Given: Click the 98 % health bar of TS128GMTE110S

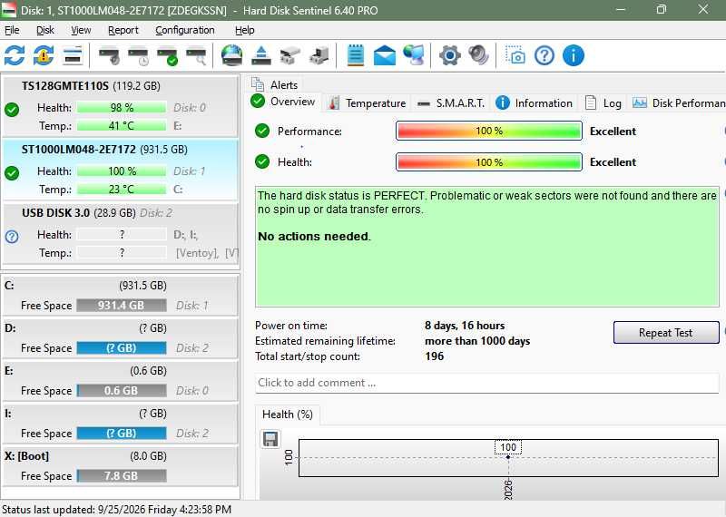Looking at the screenshot, I should (x=122, y=108).
